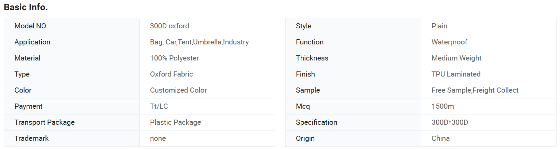The image size is (560, 149).
Task: Click the Medium Weight thickness value
Action: point(456,58)
